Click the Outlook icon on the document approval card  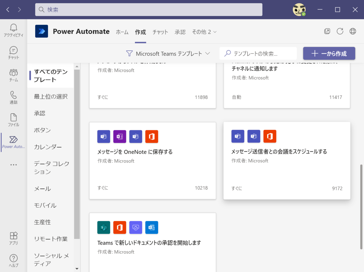(152, 227)
